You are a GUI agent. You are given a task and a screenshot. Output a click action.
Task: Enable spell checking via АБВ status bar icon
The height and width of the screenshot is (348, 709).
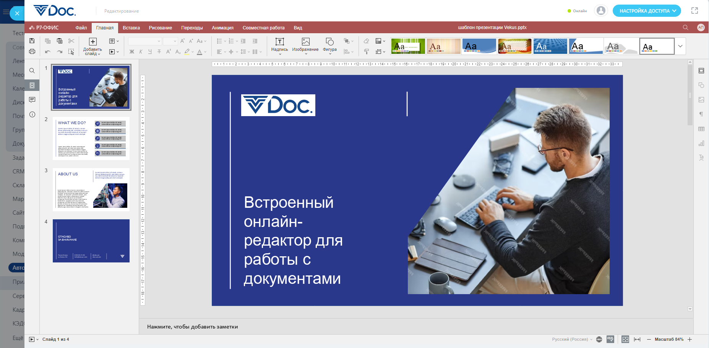click(x=610, y=339)
